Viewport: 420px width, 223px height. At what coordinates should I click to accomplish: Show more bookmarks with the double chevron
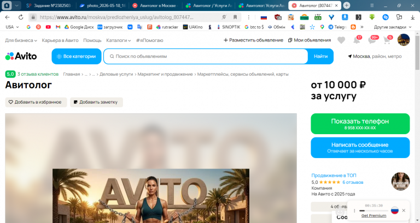click(x=362, y=27)
